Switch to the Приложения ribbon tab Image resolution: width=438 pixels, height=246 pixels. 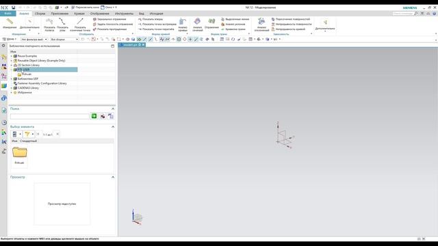[x=60, y=14]
